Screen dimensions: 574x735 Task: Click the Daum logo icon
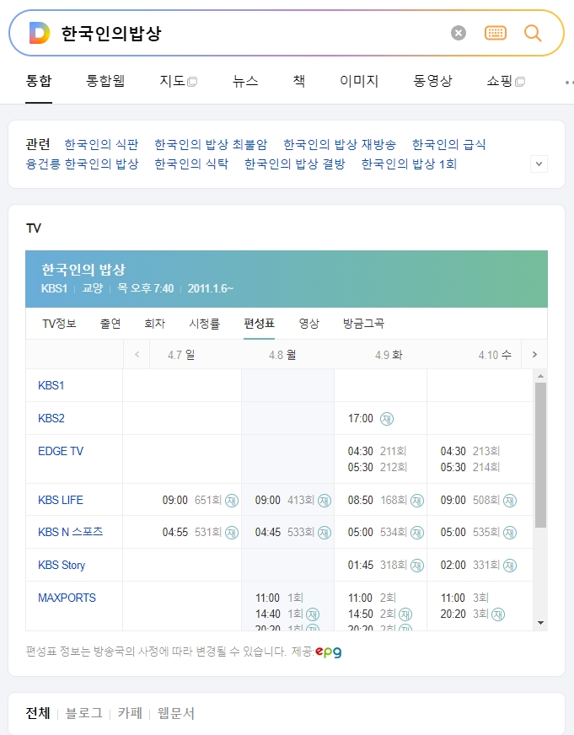[x=40, y=33]
